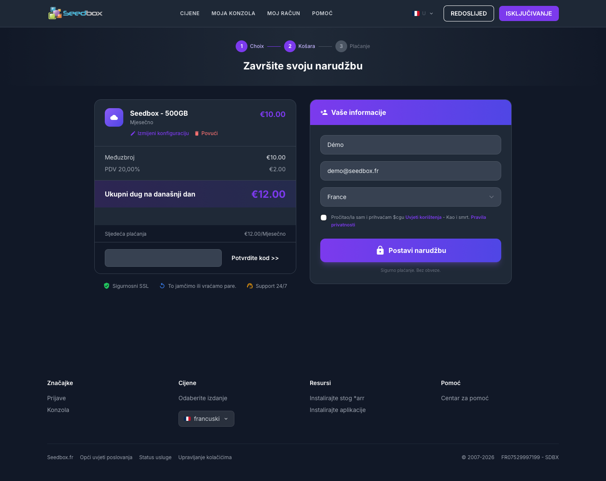This screenshot has height=481, width=606.
Task: Open the language dropdown in the header
Action: click(423, 13)
